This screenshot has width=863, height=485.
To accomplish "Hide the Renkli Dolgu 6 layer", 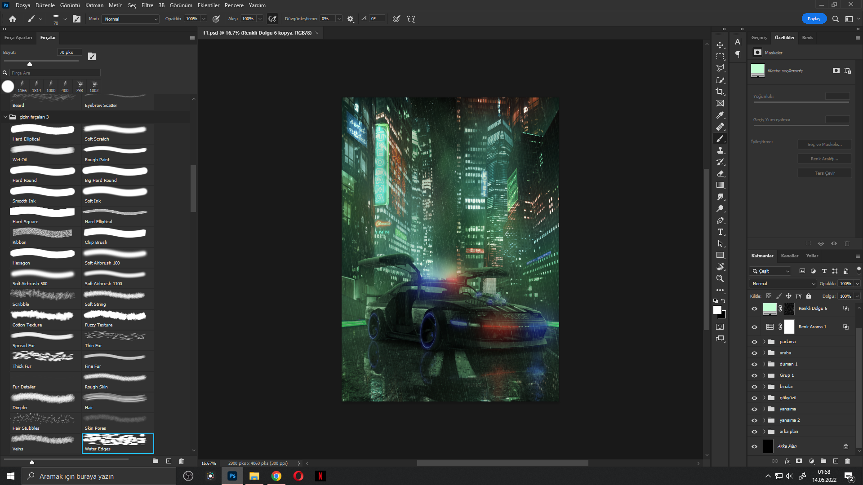I will pos(754,309).
